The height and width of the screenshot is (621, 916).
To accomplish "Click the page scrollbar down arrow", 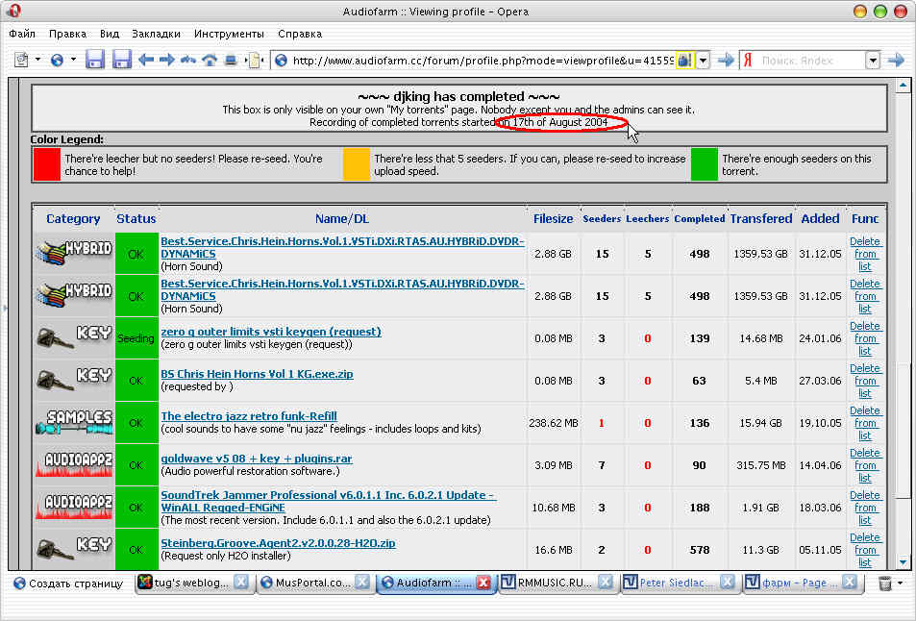I will click(904, 562).
